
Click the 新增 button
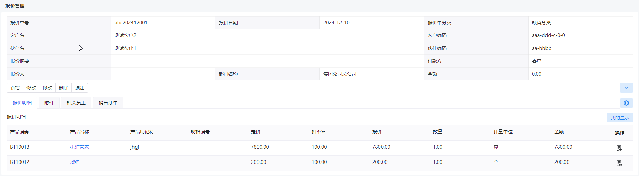click(15, 88)
